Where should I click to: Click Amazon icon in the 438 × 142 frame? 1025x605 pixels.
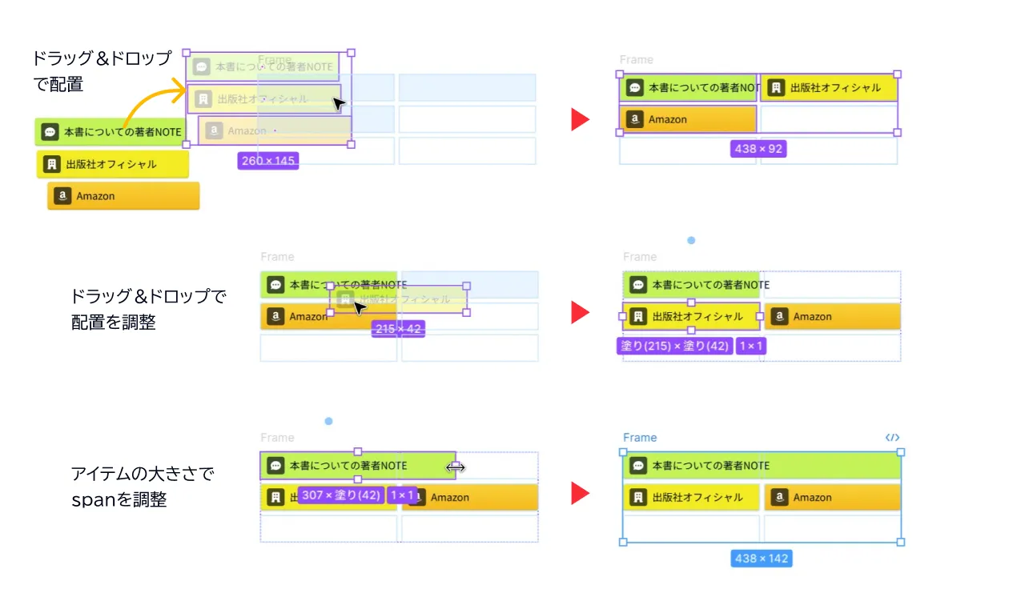click(x=778, y=498)
